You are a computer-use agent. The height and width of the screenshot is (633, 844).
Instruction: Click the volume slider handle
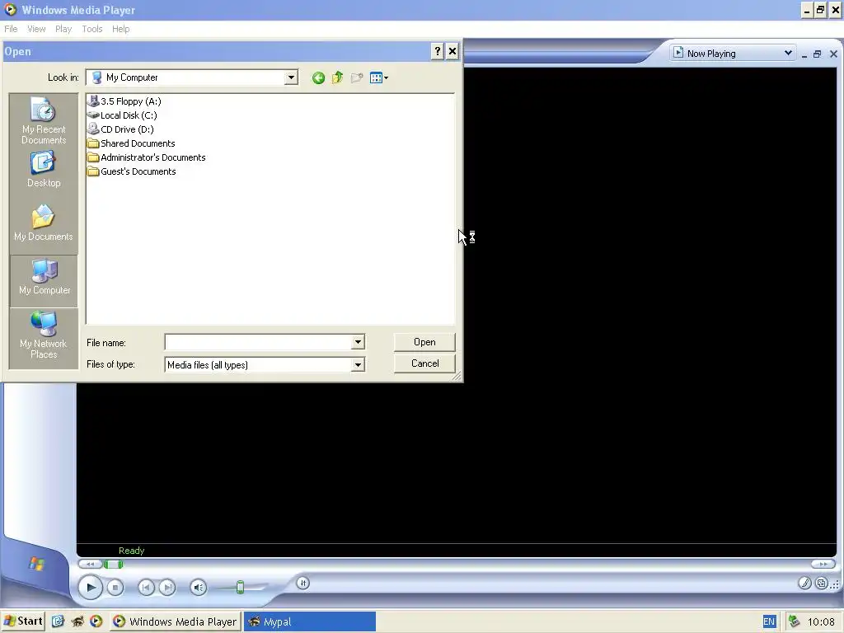coord(240,587)
